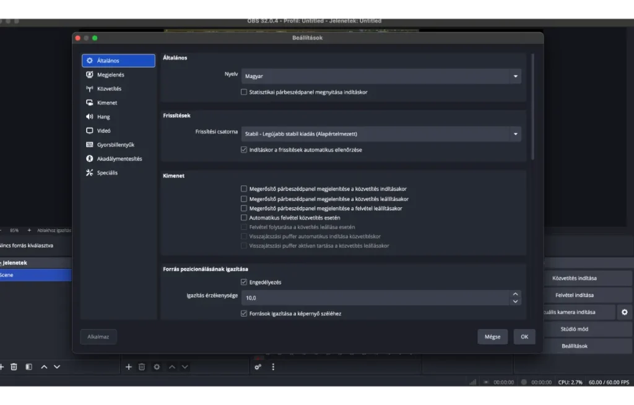Zoom in preview with plus icon
Screen dimensions: 634x405
tap(29, 231)
